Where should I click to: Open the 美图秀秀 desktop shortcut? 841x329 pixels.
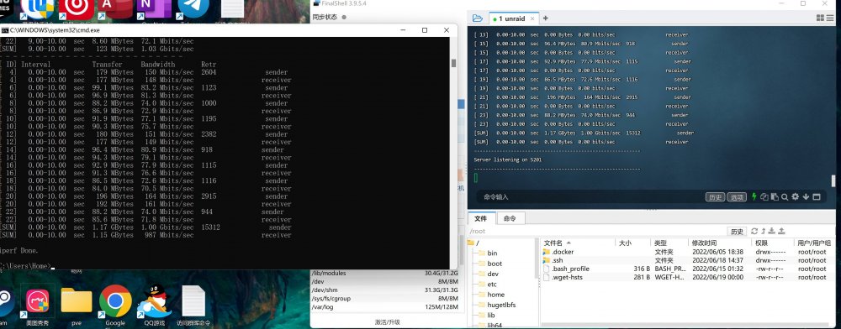click(38, 305)
